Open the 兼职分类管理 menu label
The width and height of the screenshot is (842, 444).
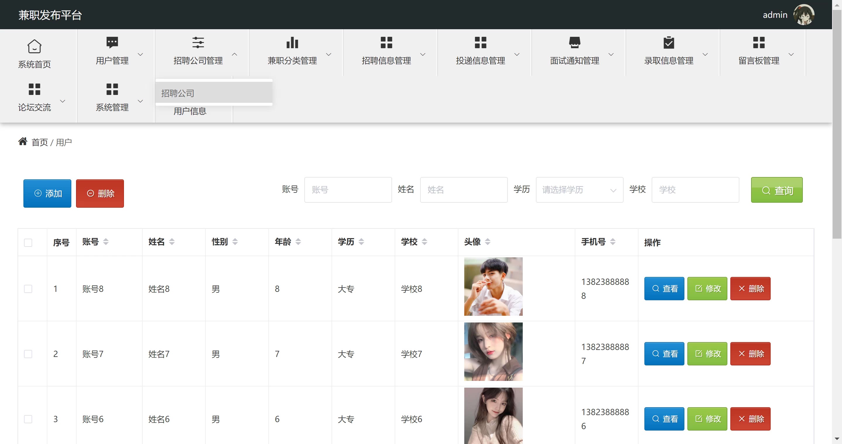point(292,61)
